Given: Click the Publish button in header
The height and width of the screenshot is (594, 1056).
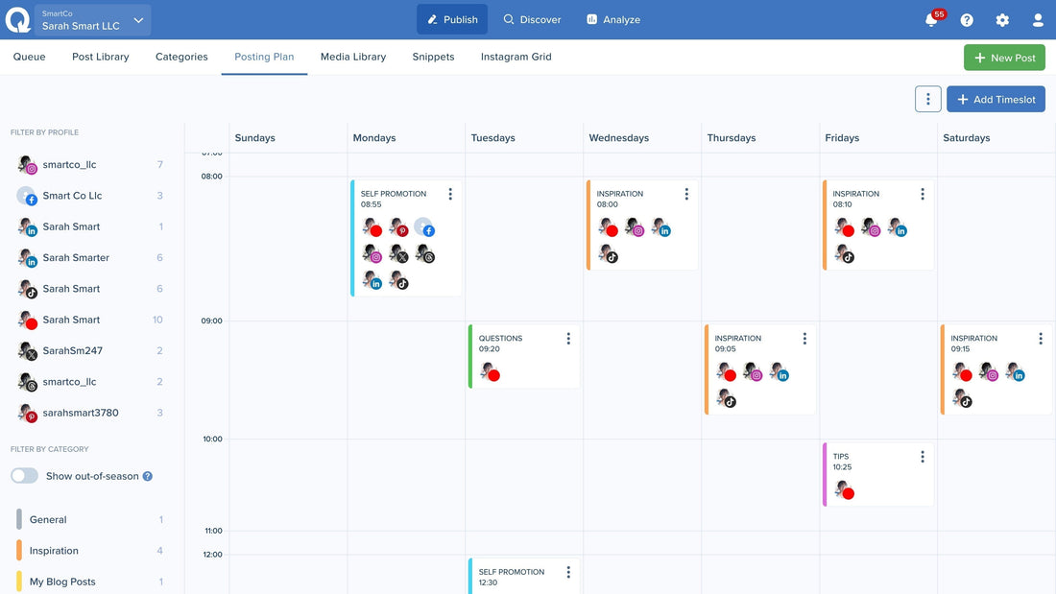Looking at the screenshot, I should tap(452, 19).
